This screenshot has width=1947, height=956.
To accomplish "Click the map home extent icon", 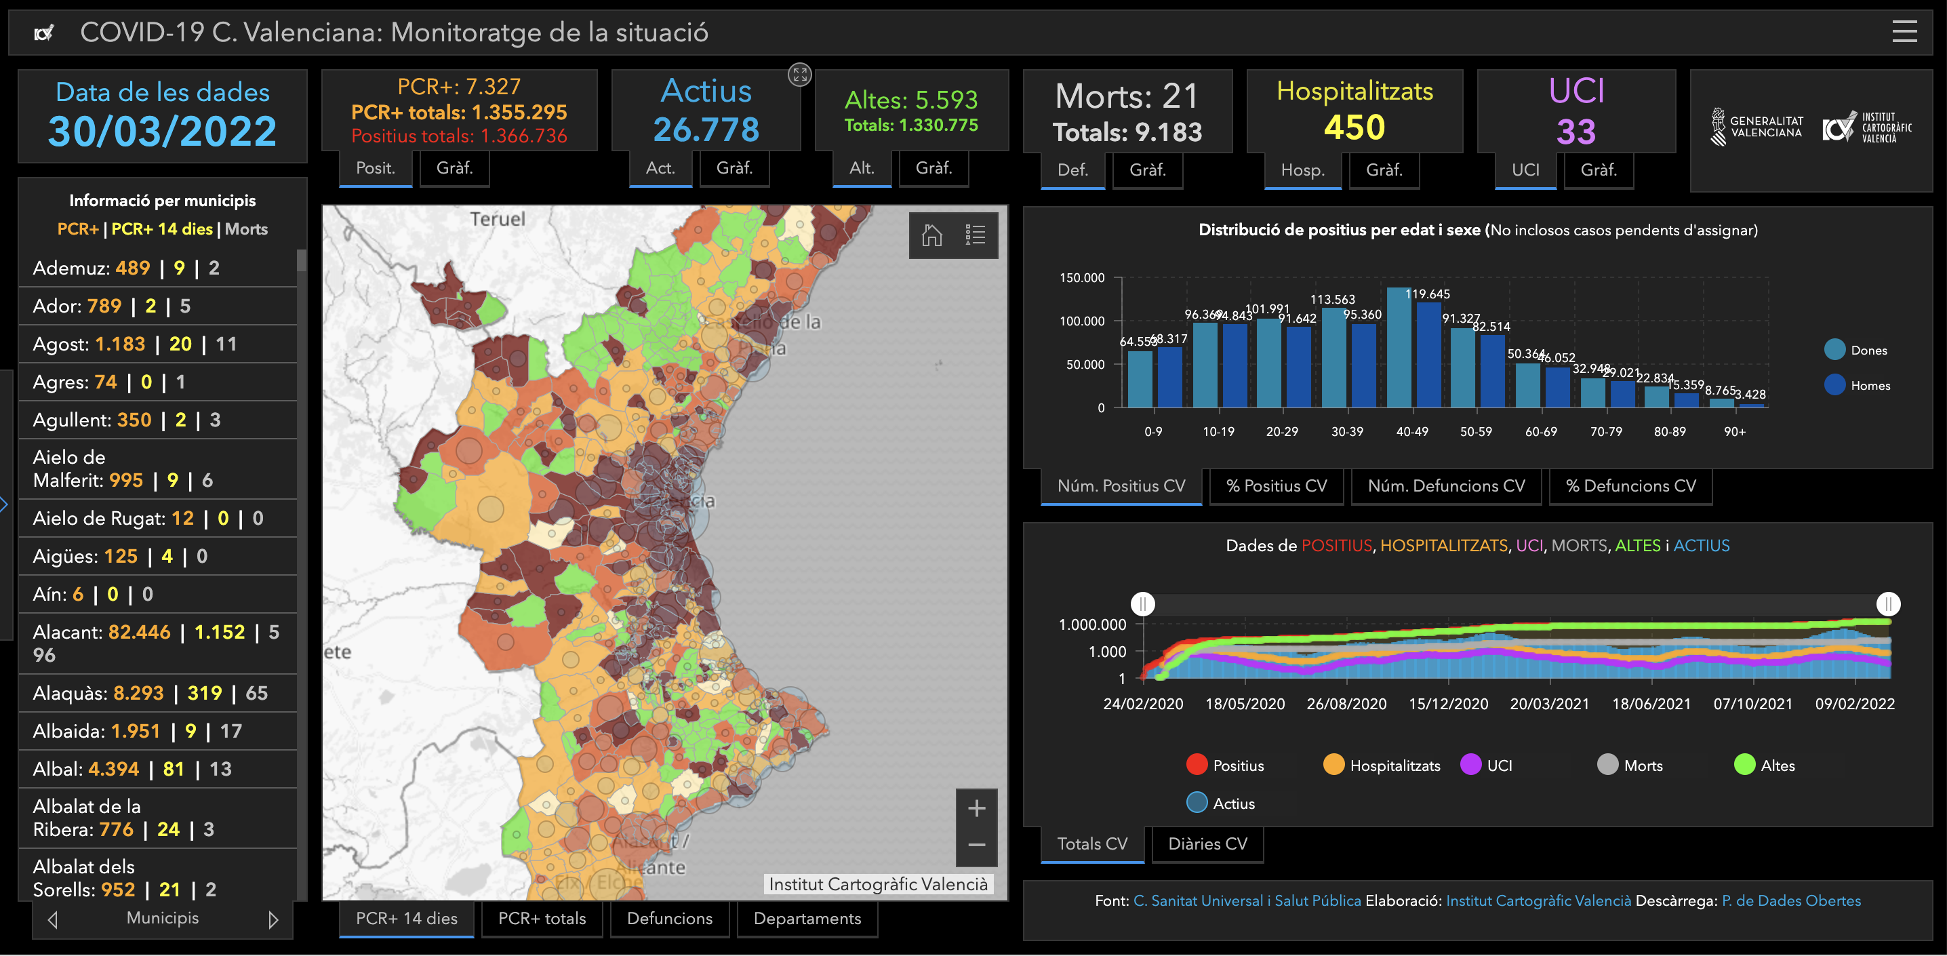I will pyautogui.click(x=931, y=235).
